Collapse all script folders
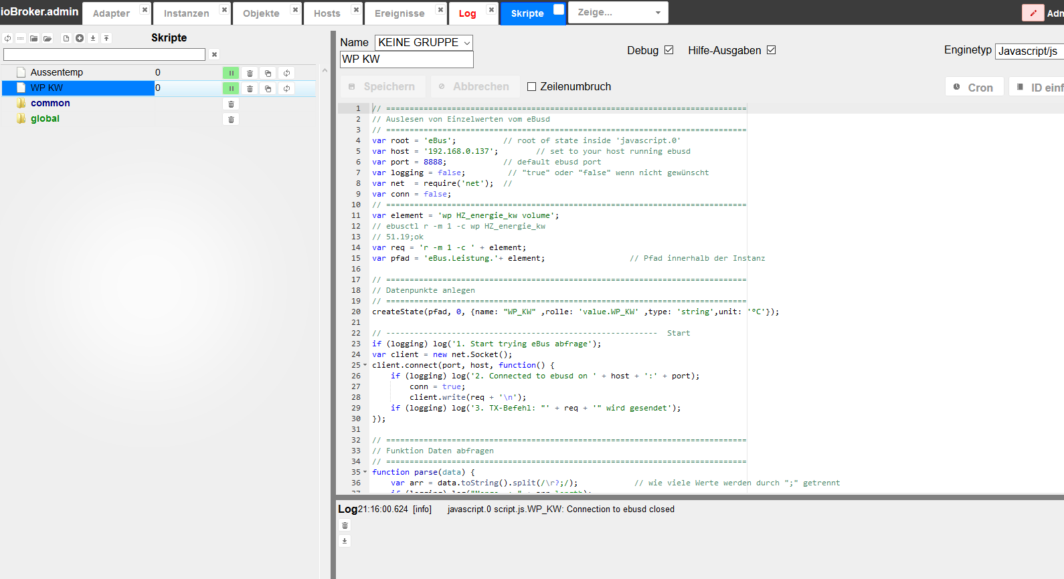This screenshot has width=1064, height=579. [34, 38]
